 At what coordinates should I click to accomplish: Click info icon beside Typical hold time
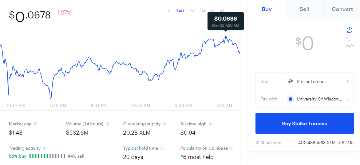point(162,148)
